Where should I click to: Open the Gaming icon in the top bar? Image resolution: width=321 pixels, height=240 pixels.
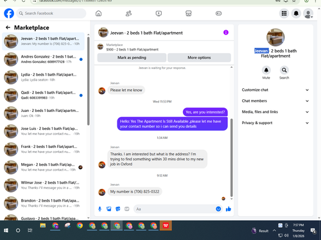click(218, 13)
